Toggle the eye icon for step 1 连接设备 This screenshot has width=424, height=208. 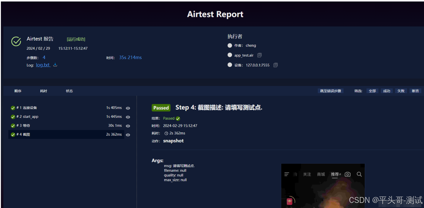coord(128,108)
